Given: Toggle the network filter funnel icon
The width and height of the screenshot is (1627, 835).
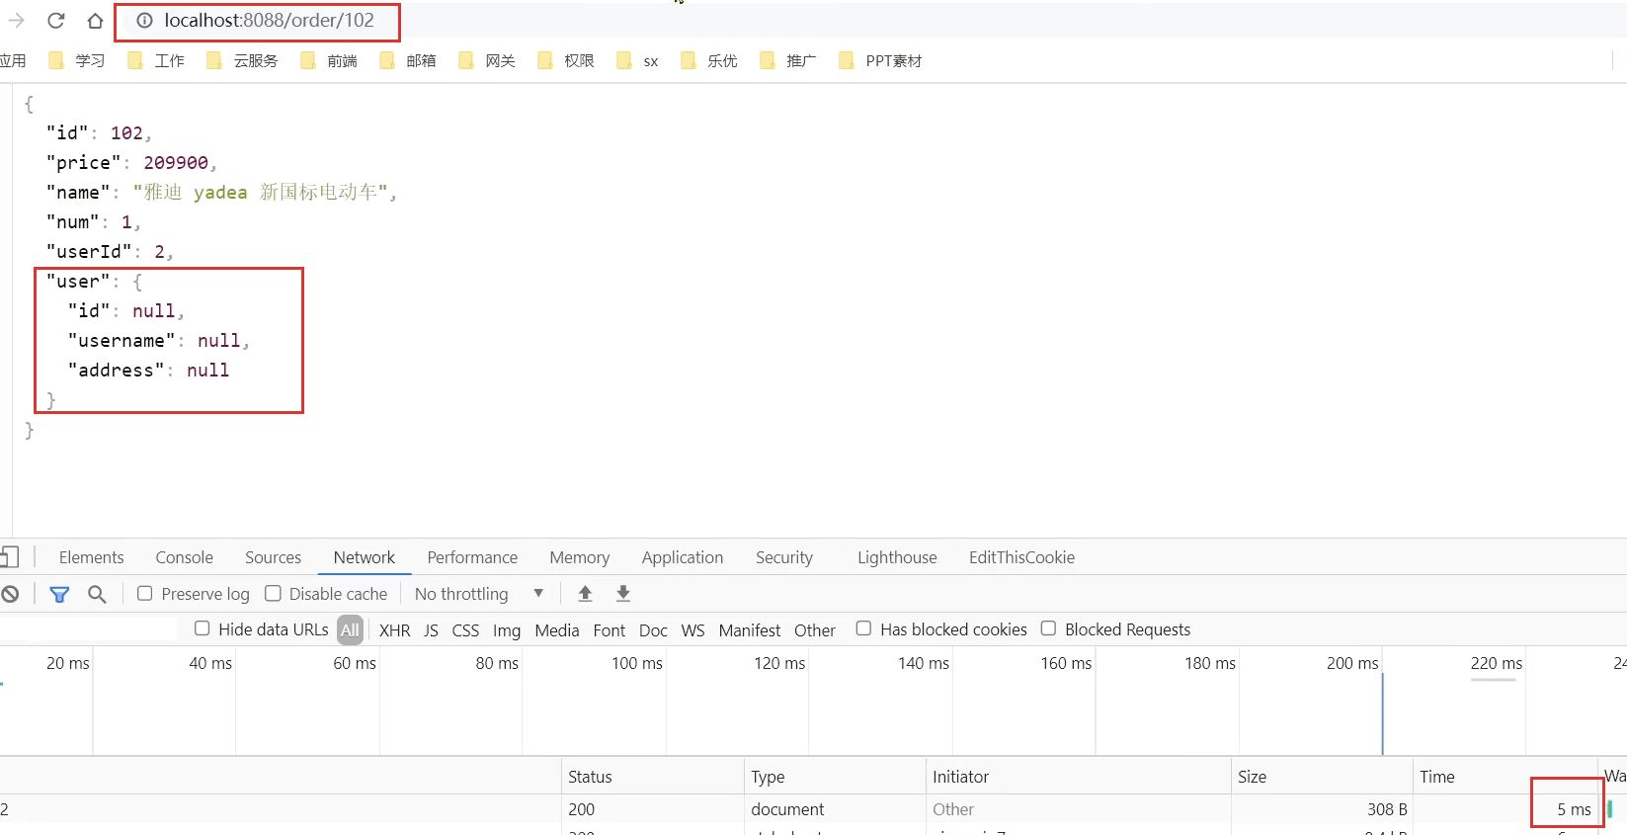Looking at the screenshot, I should [59, 594].
